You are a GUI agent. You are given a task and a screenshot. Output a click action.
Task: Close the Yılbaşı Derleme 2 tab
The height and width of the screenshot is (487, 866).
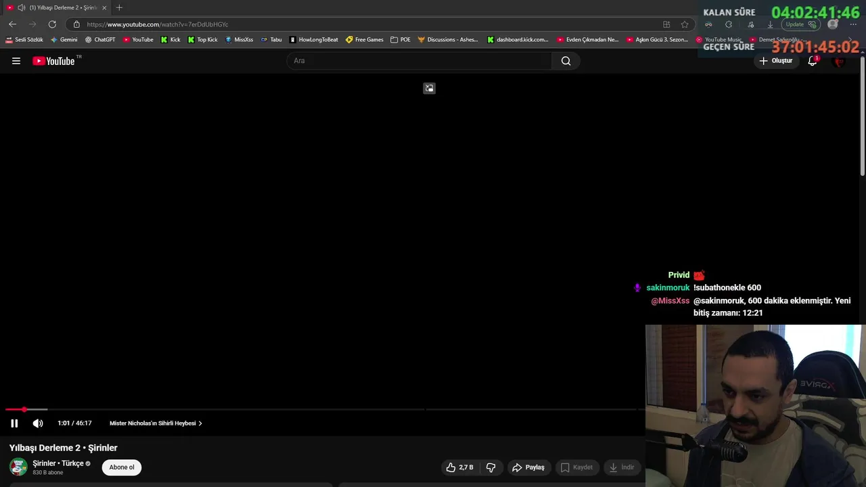(x=104, y=7)
